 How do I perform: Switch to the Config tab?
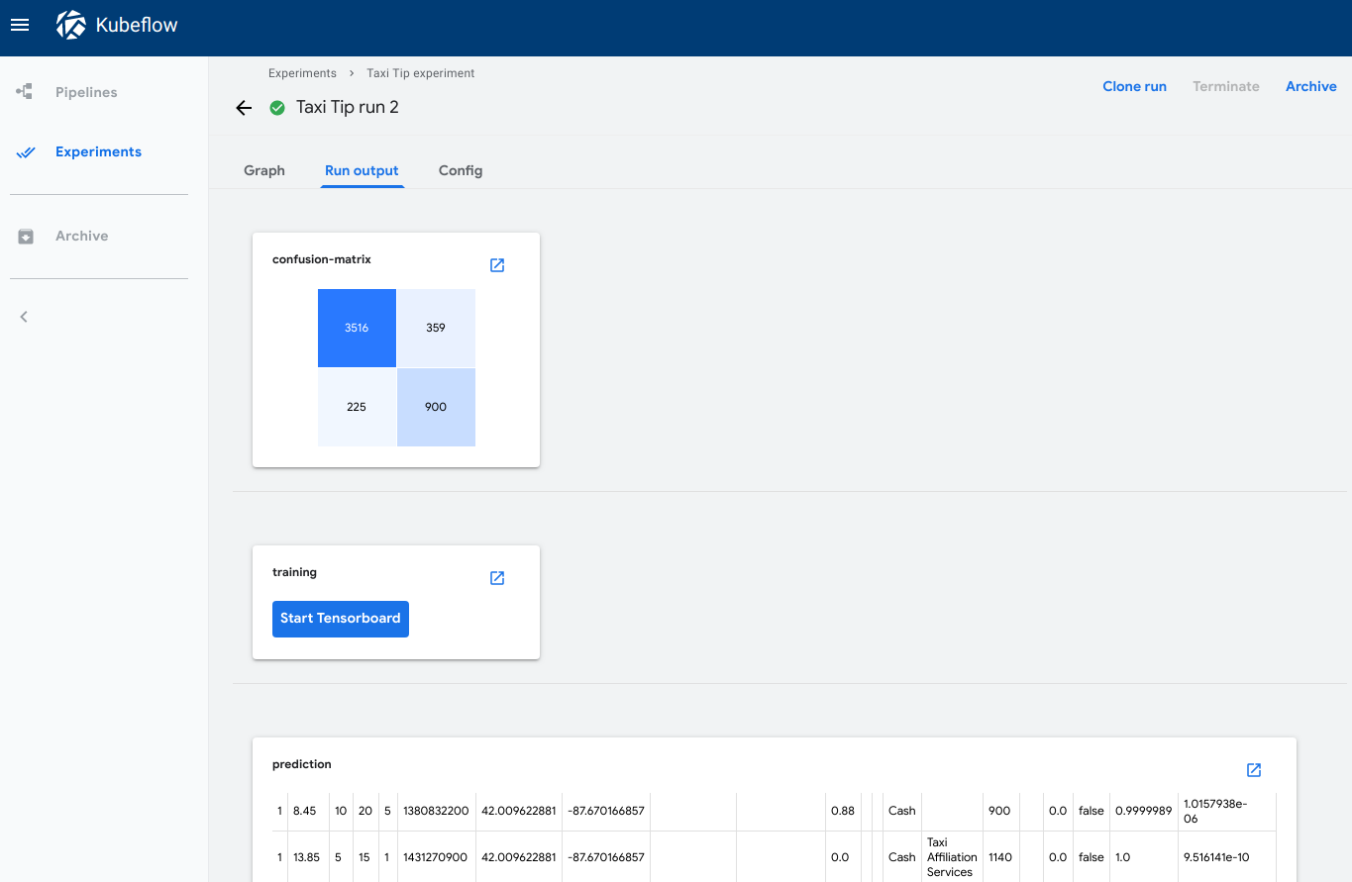click(x=460, y=170)
